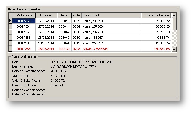Click the Usuário Cancelamento label
This screenshot has height=113, width=192.
(x=28, y=90)
